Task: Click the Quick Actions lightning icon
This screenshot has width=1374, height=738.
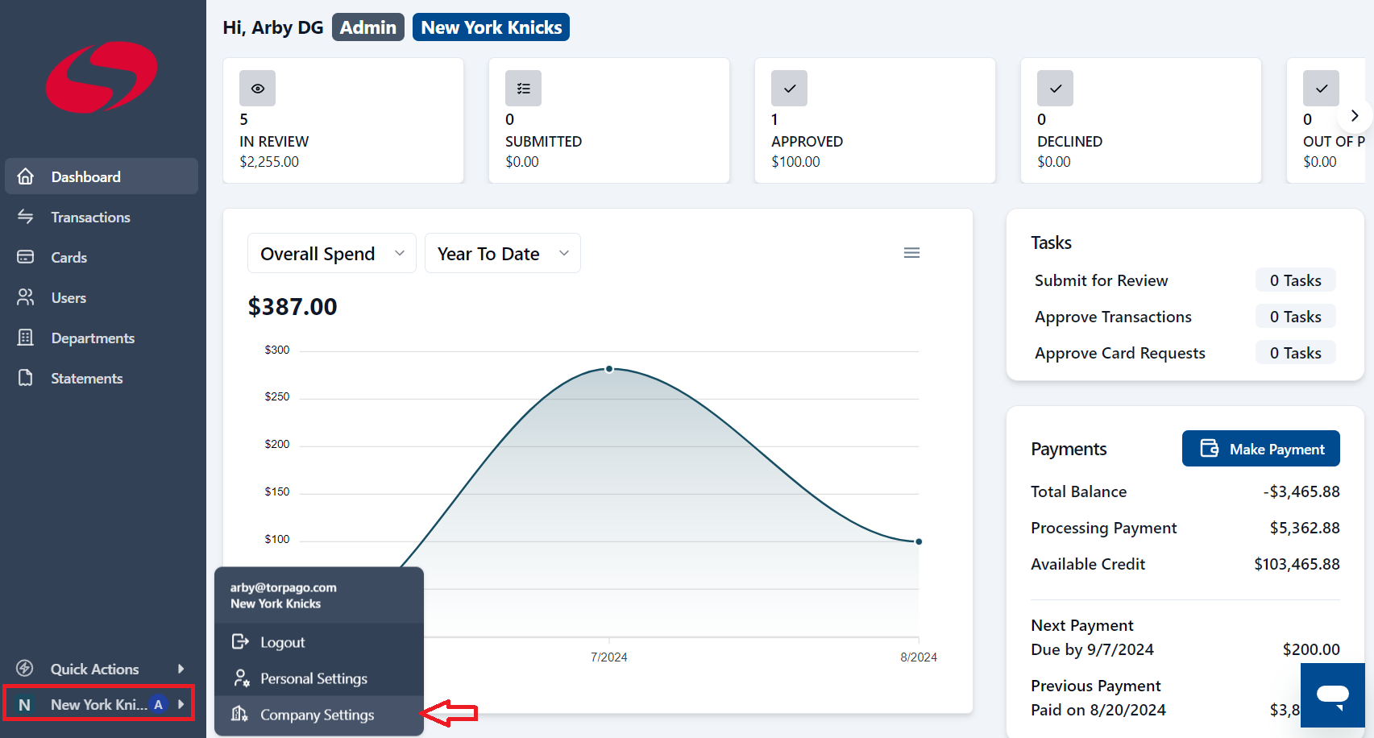Action: click(25, 668)
